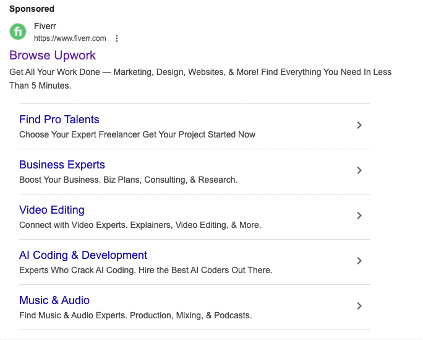
Task: Open the Browse Upwork headline link
Action: pos(53,55)
